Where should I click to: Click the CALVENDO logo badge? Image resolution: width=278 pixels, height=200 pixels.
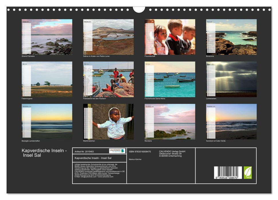117,151
